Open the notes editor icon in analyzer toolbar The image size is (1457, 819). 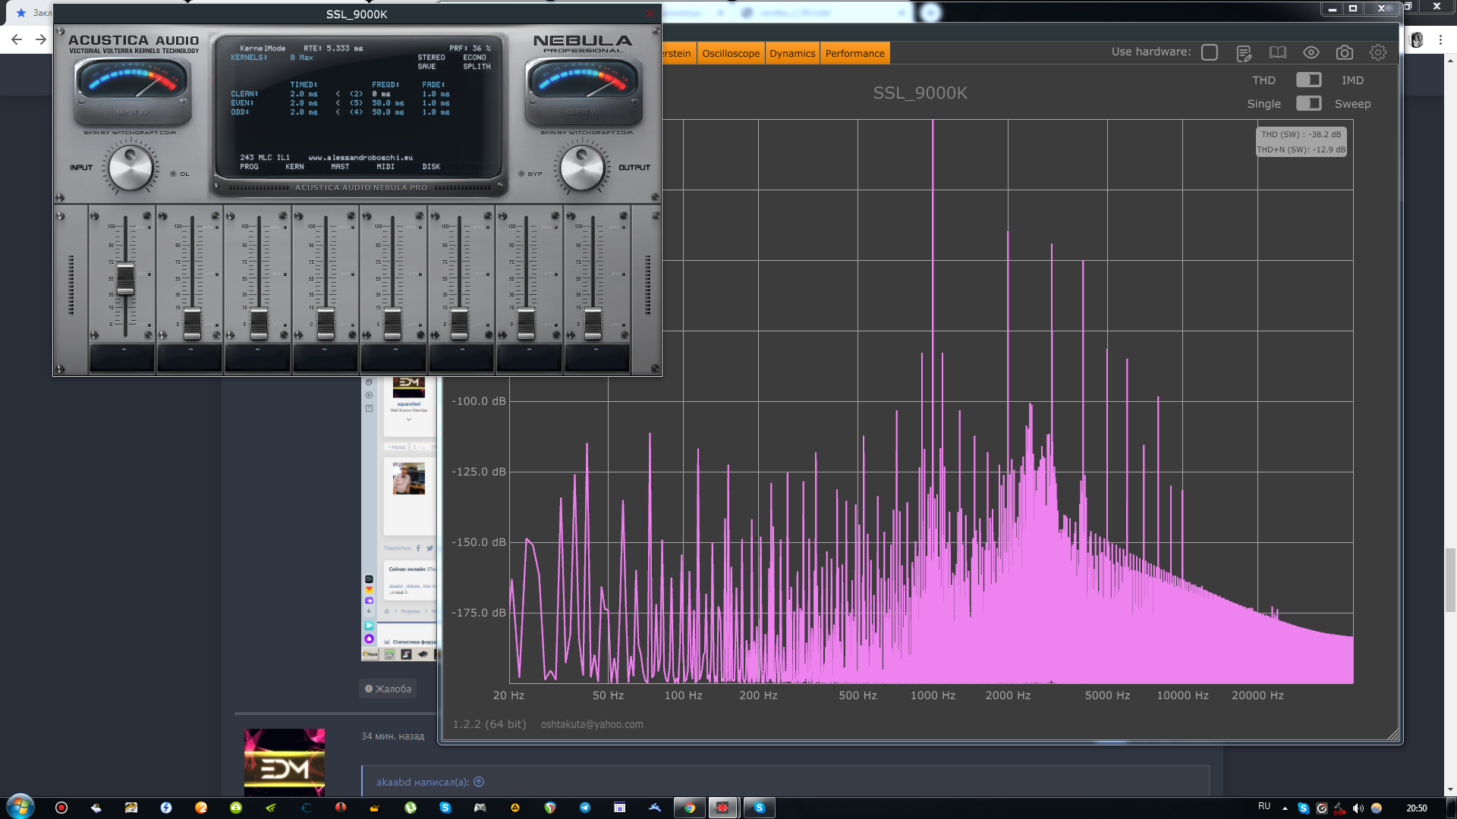click(1244, 53)
